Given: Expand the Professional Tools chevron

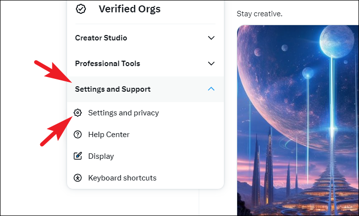Looking at the screenshot, I should click(211, 64).
